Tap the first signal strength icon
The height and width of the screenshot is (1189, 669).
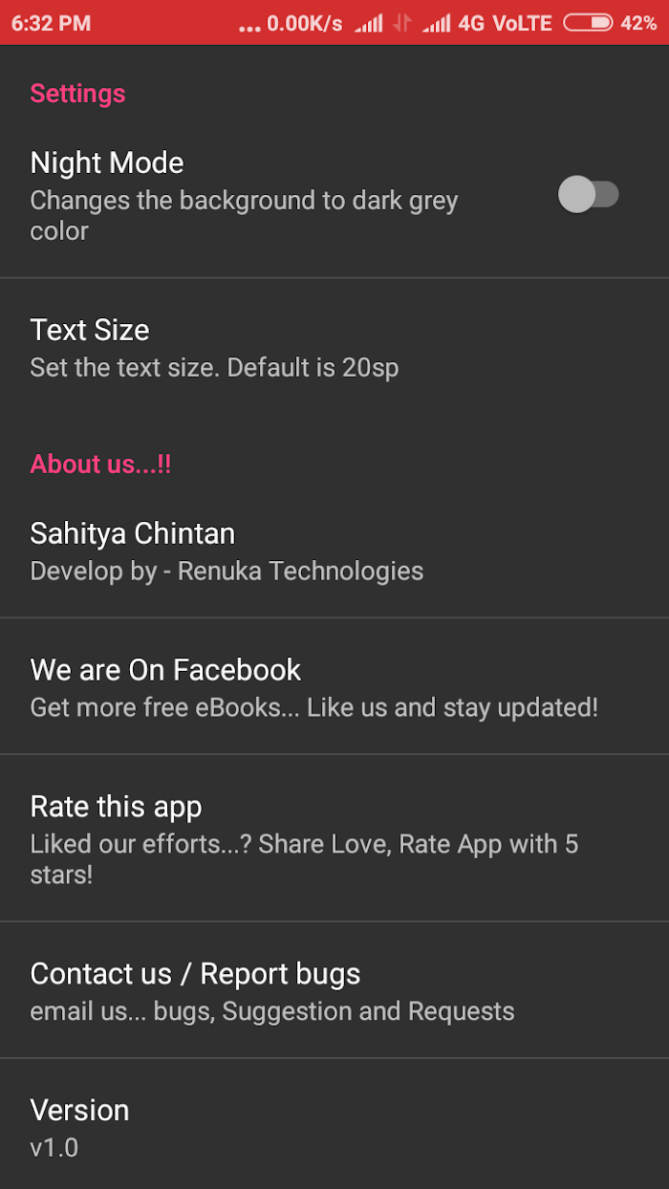368,23
